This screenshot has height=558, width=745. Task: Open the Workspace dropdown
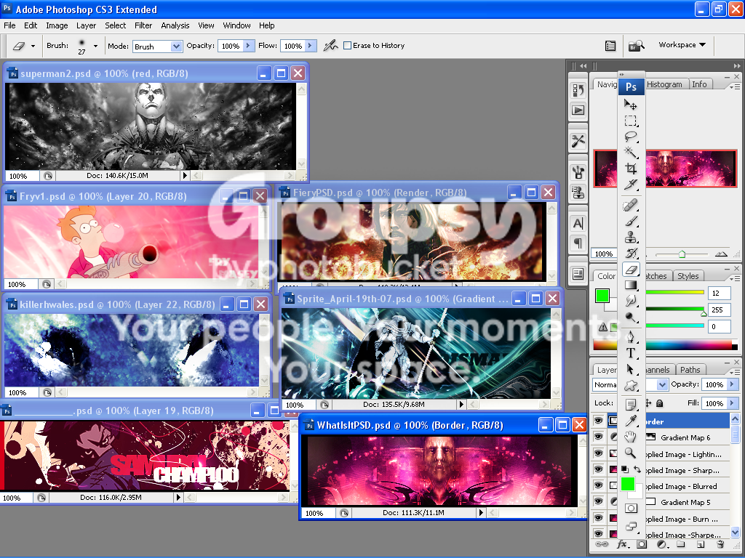pos(682,44)
